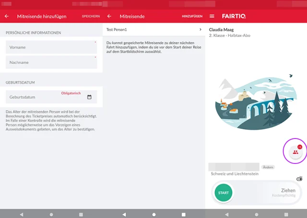This screenshot has width=307, height=218.
Task: Tap Android back button on the Mitreisende screen
Action: (124, 215)
